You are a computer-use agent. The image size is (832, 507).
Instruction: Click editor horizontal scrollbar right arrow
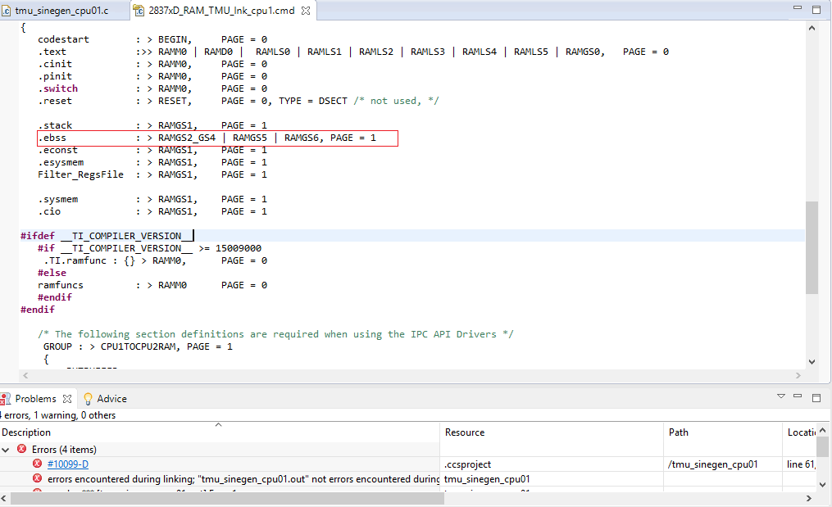798,375
